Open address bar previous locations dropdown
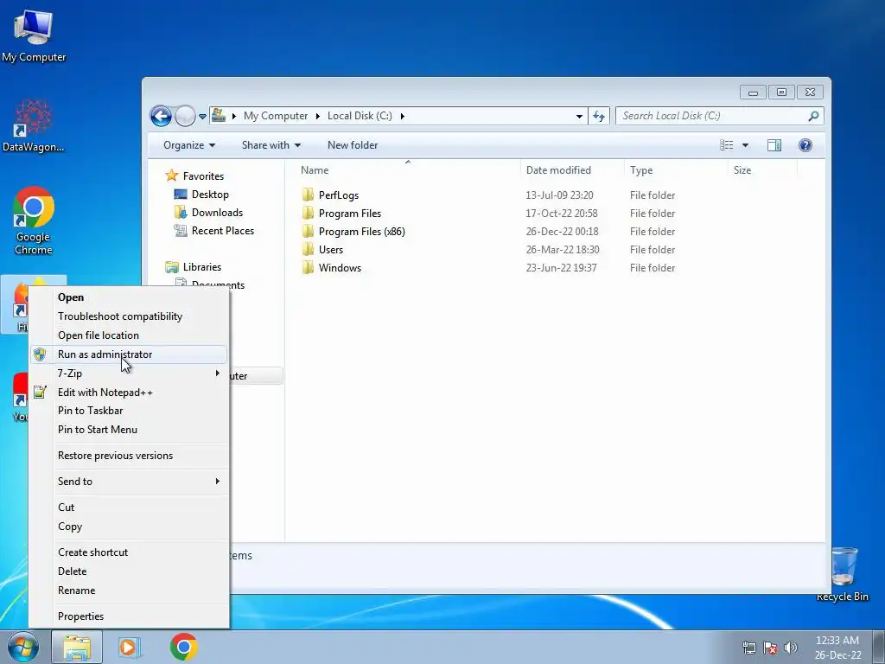Screen dimensions: 885x664 (579, 117)
